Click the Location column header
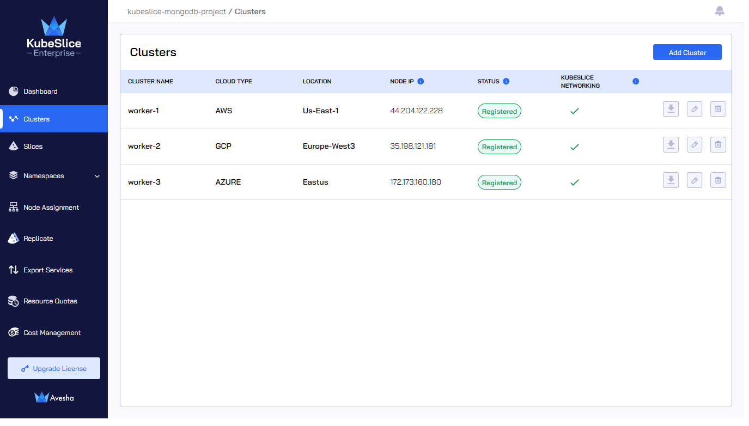The width and height of the screenshot is (749, 426). coord(317,81)
